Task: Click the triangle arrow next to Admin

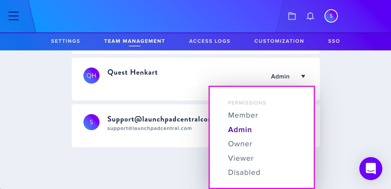Action: (x=303, y=77)
